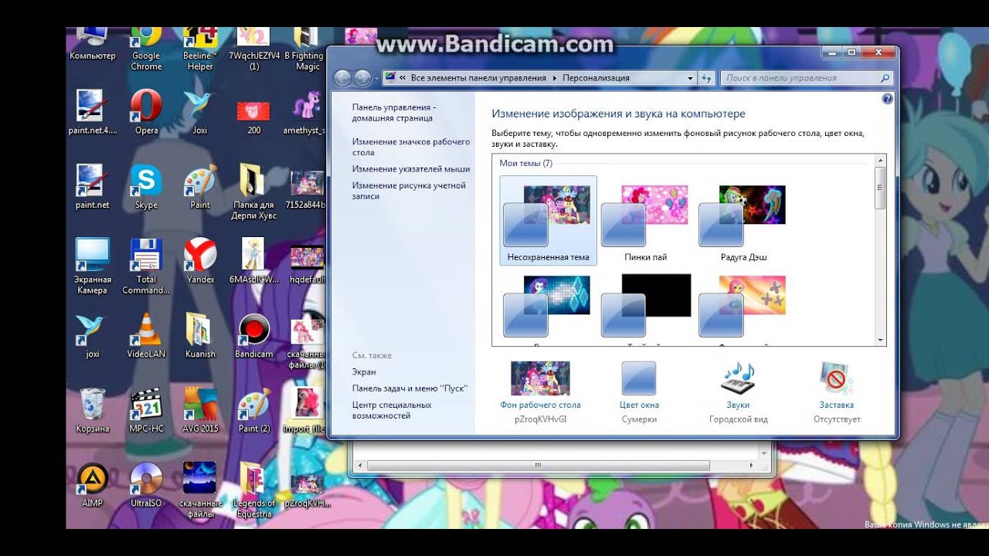Click Изменение значков рабочего стола
Viewport: 989px width, 556px height.
click(411, 147)
